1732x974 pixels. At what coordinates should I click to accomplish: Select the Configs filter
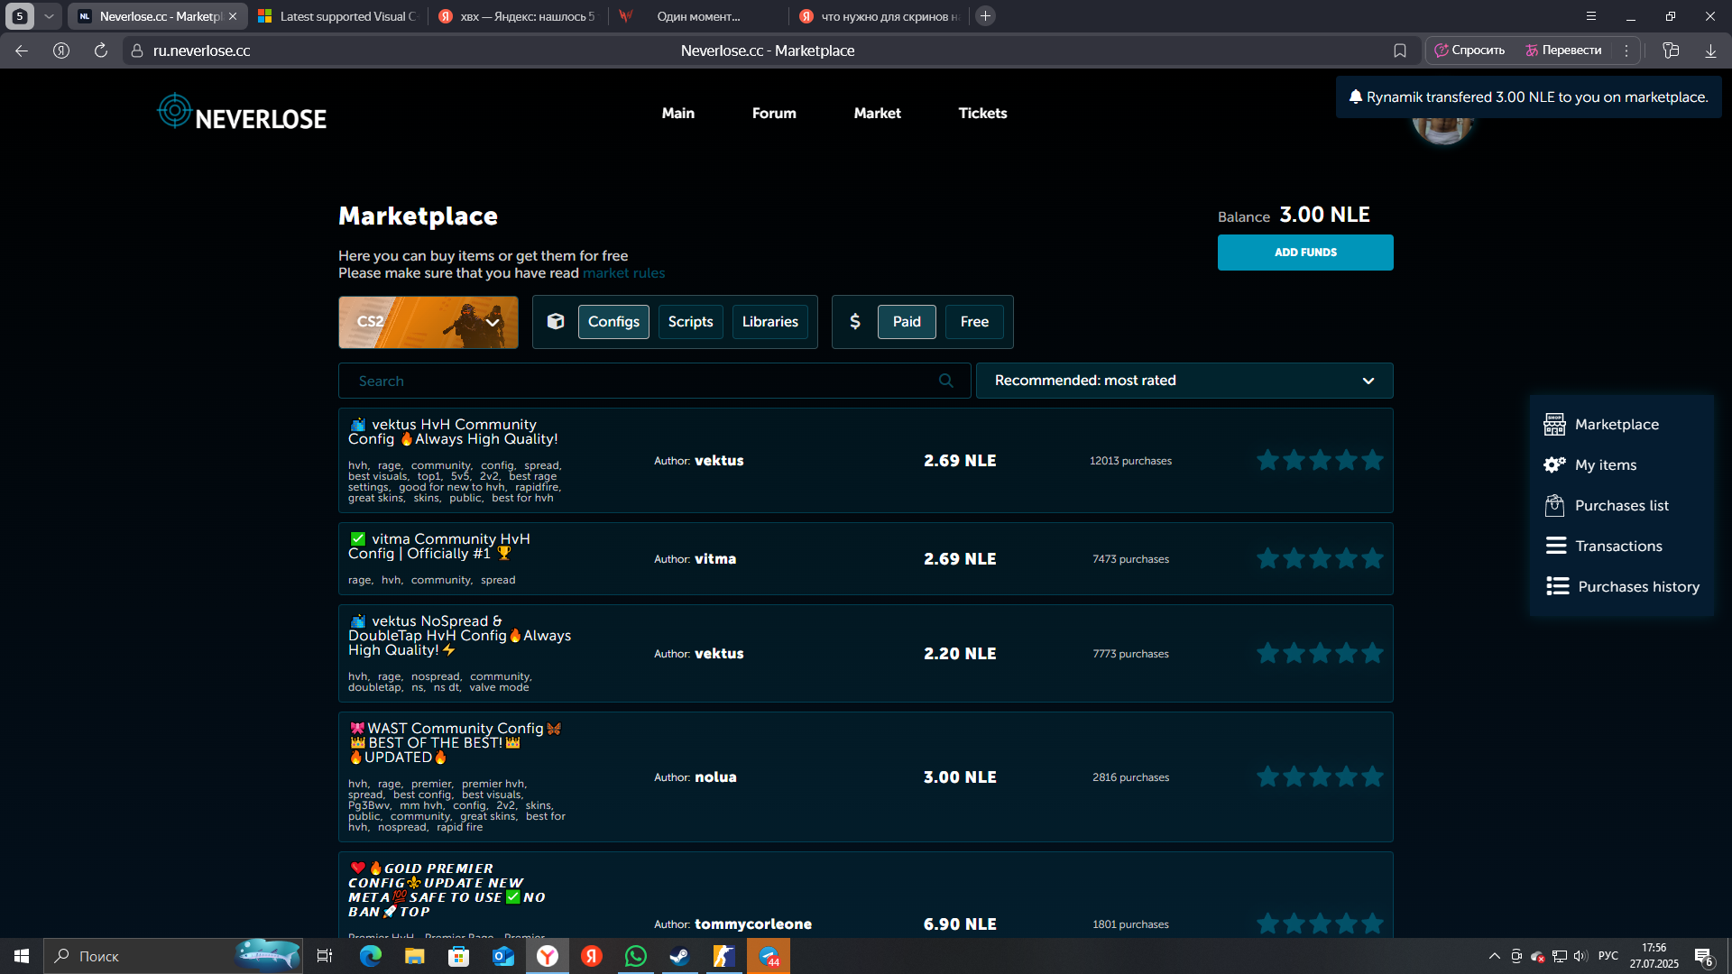[x=613, y=322]
